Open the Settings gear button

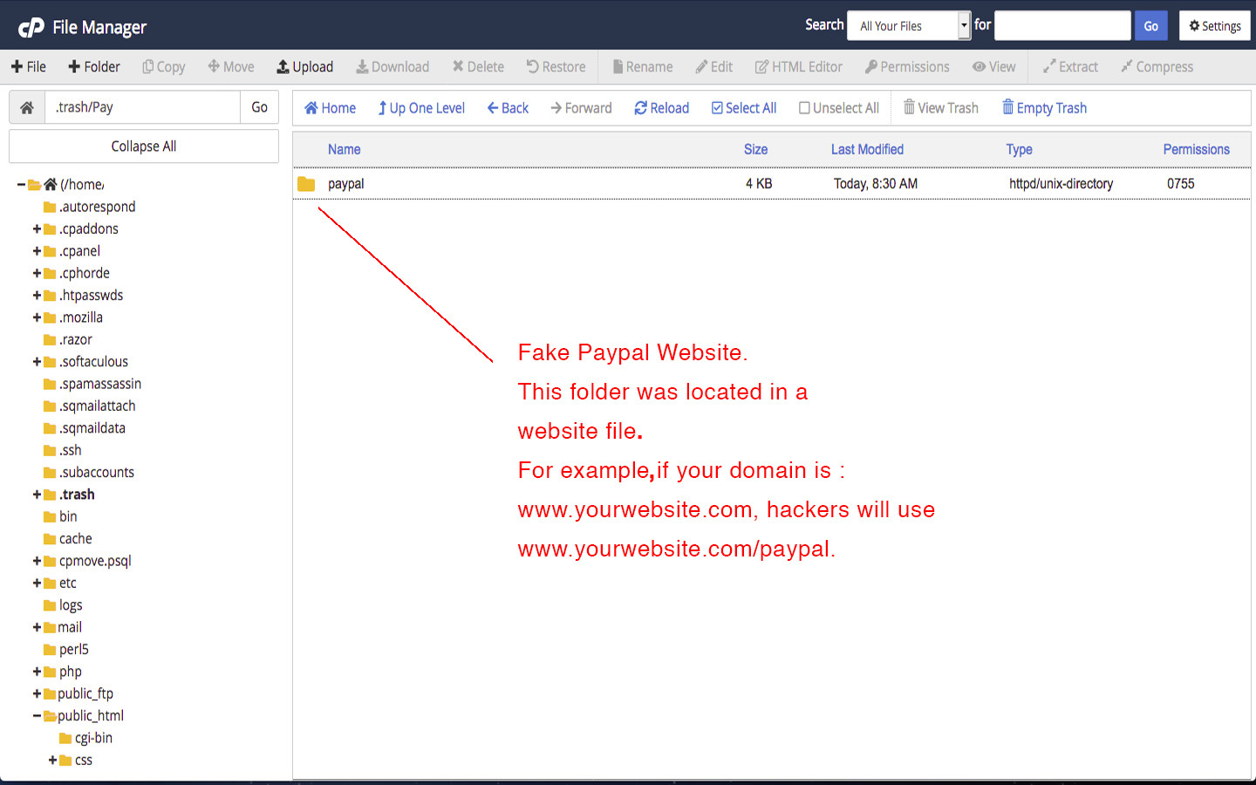(1214, 26)
